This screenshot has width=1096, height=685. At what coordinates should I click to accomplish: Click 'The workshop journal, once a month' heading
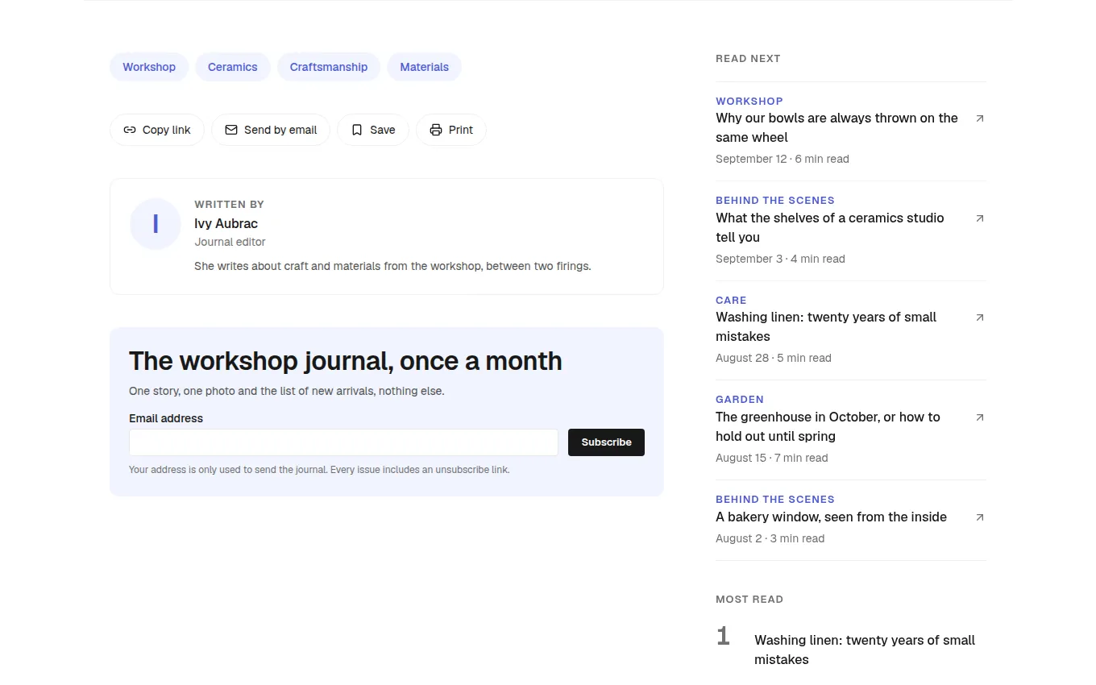[x=346, y=361]
